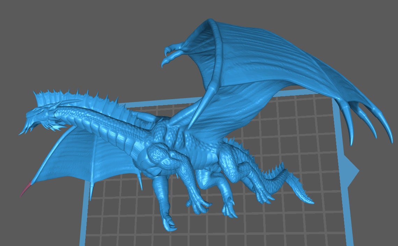This screenshot has height=246, width=398.
Task: Click the lowest hanging front foot claws
Action: pyautogui.click(x=169, y=225)
